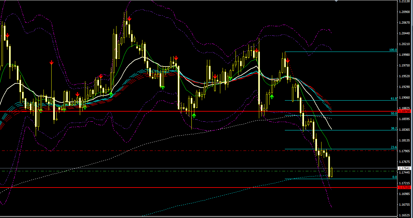Click the lowest green up arrow on the chart
Viewport: 413px width, 218px height.
pos(194,115)
